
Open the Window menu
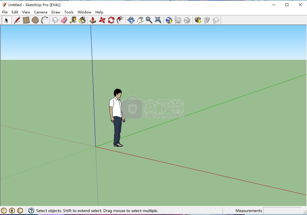click(84, 12)
